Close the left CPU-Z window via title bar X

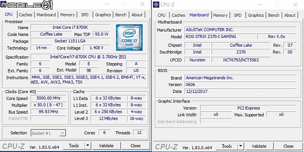(143, 4)
